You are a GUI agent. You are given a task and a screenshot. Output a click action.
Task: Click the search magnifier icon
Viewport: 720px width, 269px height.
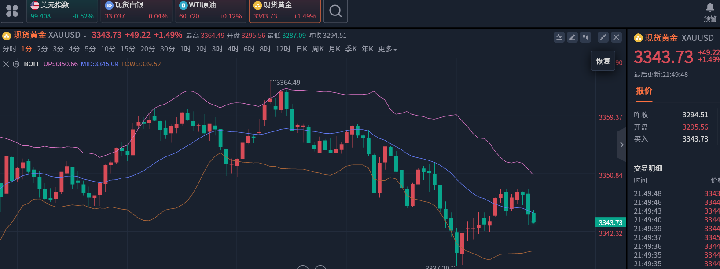[x=335, y=11]
